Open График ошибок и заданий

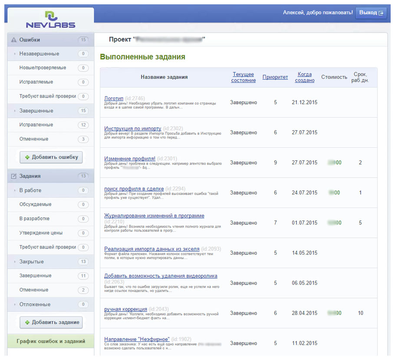(x=51, y=341)
